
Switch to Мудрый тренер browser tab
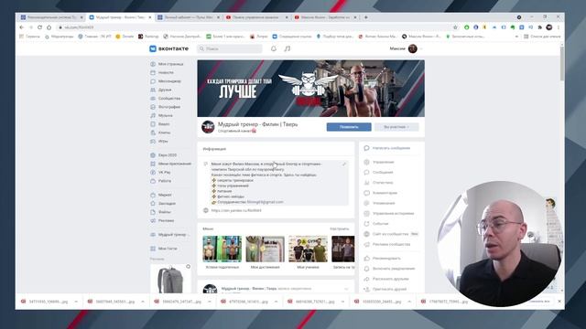point(120,17)
